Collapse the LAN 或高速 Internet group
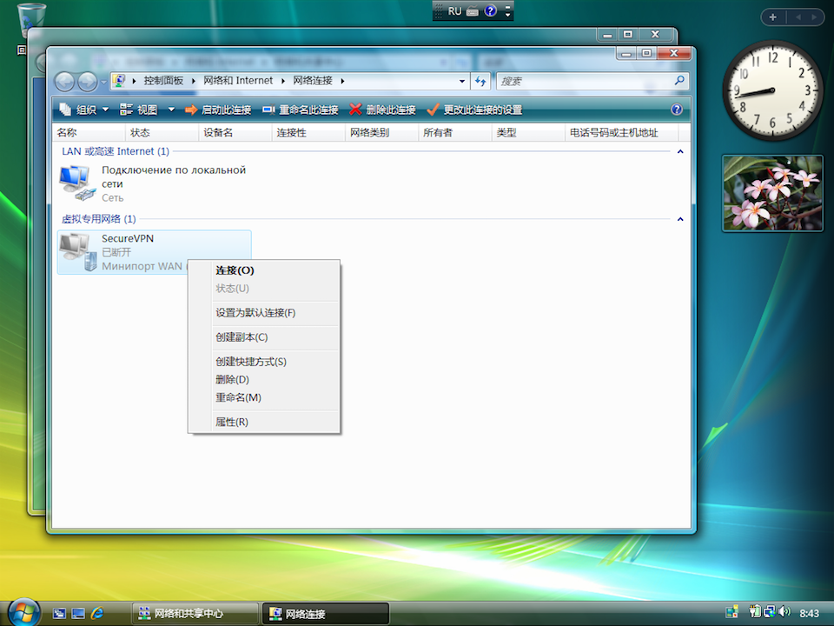 click(x=680, y=151)
